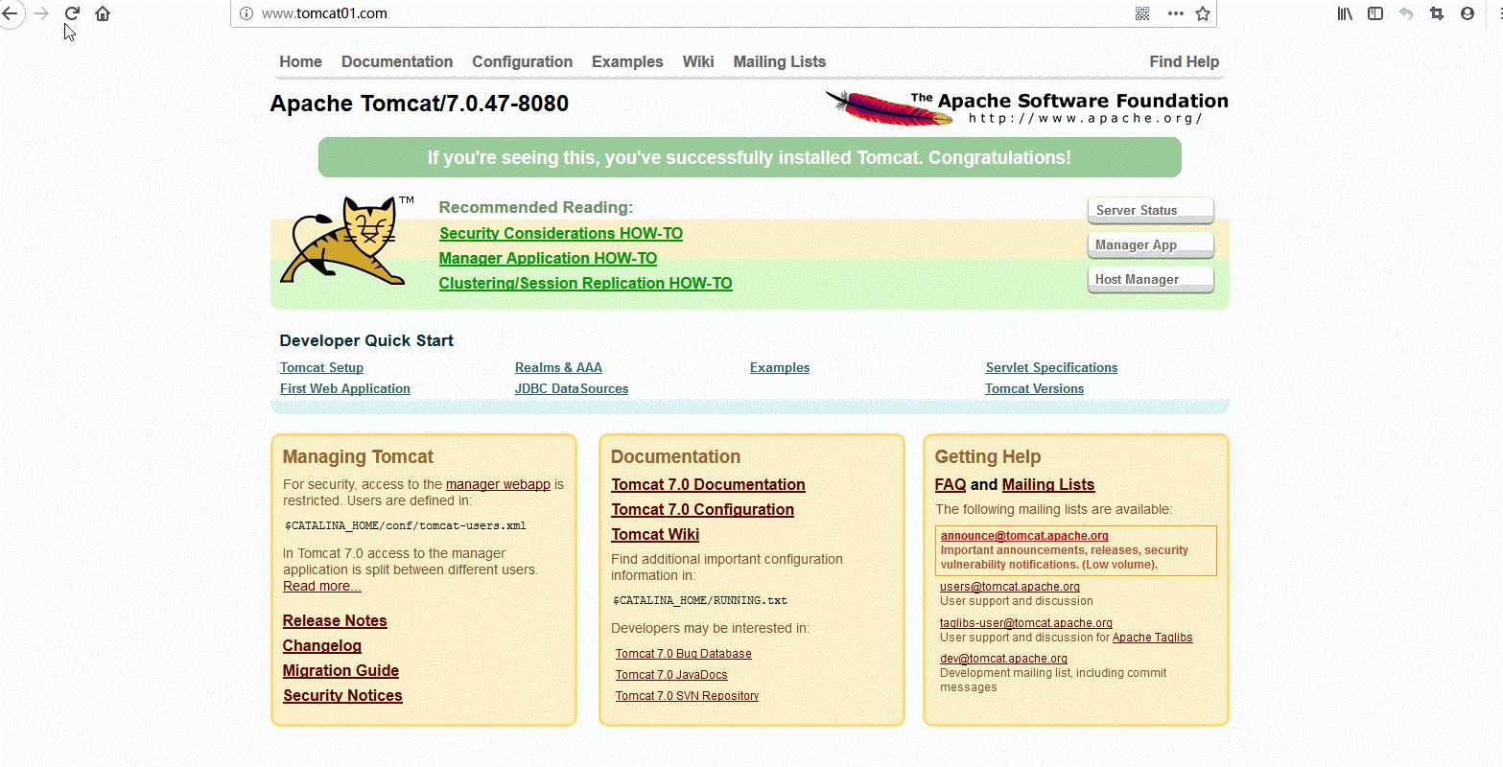This screenshot has width=1503, height=767.
Task: Open Manager Application HOW-TO link
Action: pos(548,258)
